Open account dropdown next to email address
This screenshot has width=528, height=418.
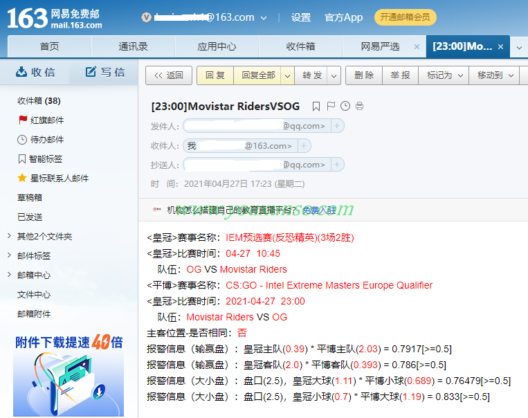tap(264, 18)
